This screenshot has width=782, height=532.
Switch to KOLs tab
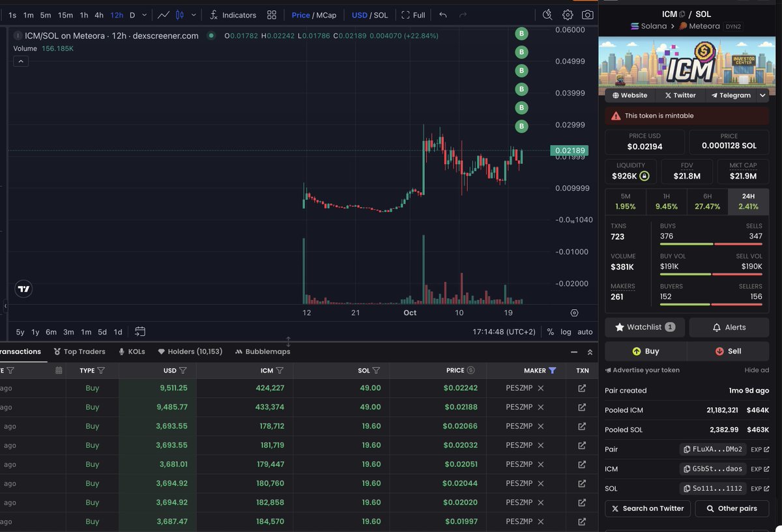tap(132, 352)
